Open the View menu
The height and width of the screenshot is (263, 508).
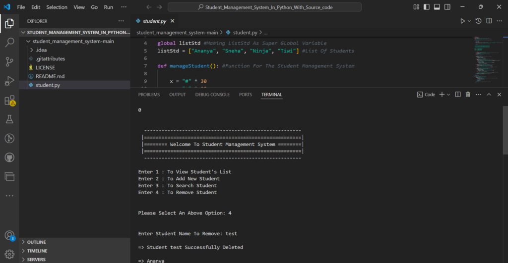pos(79,7)
